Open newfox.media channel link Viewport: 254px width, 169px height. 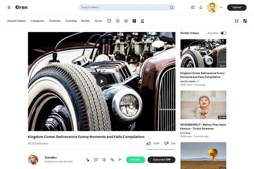click(188, 81)
